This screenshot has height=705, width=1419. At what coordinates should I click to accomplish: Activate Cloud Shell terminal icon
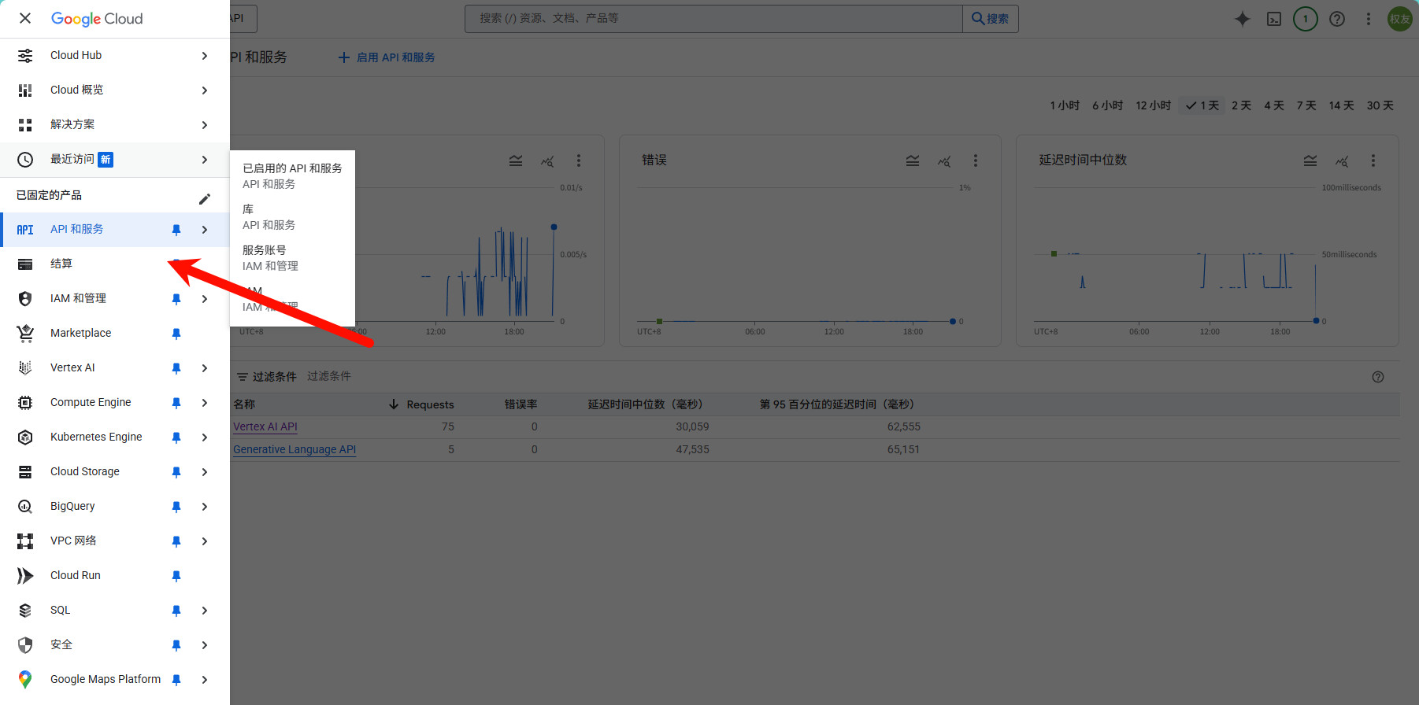coord(1273,19)
